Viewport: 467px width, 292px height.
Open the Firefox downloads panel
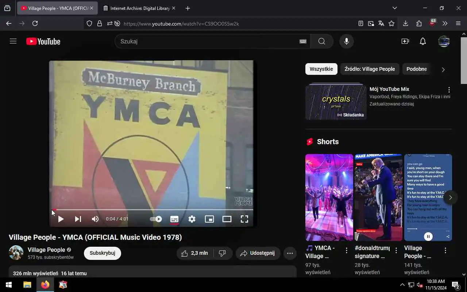click(405, 23)
